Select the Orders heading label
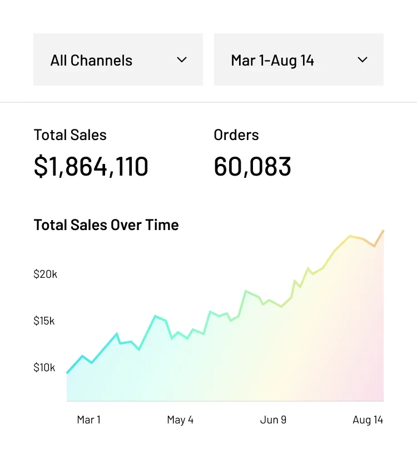417x459 pixels. (x=236, y=135)
